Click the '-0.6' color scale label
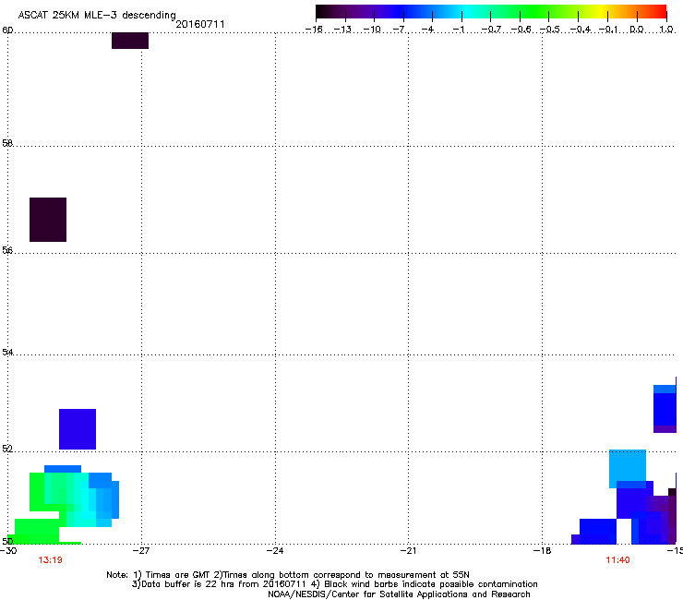This screenshot has width=683, height=600. tap(521, 30)
